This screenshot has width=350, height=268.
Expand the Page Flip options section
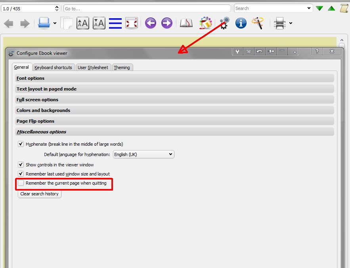[174, 121]
